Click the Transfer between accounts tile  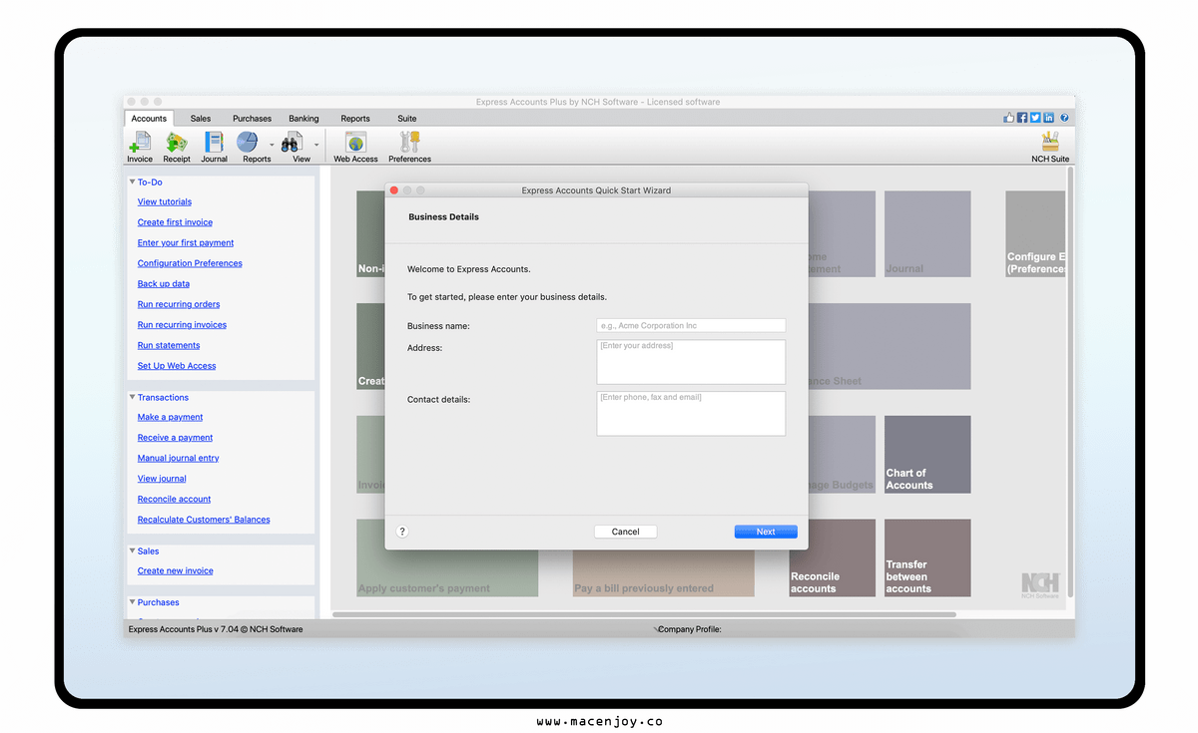pyautogui.click(x=927, y=557)
